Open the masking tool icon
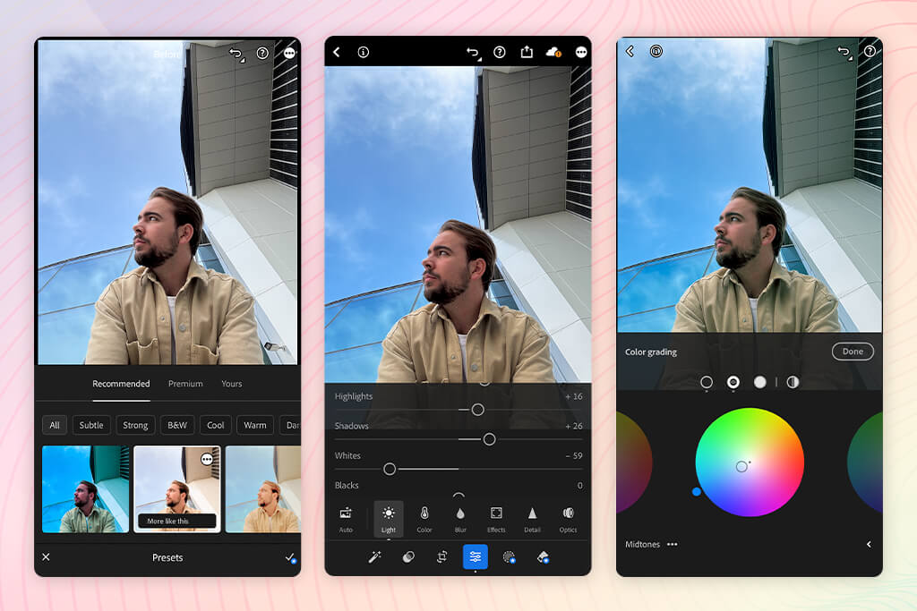 tap(510, 556)
